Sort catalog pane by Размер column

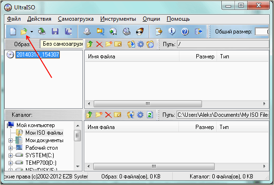coord(197,127)
